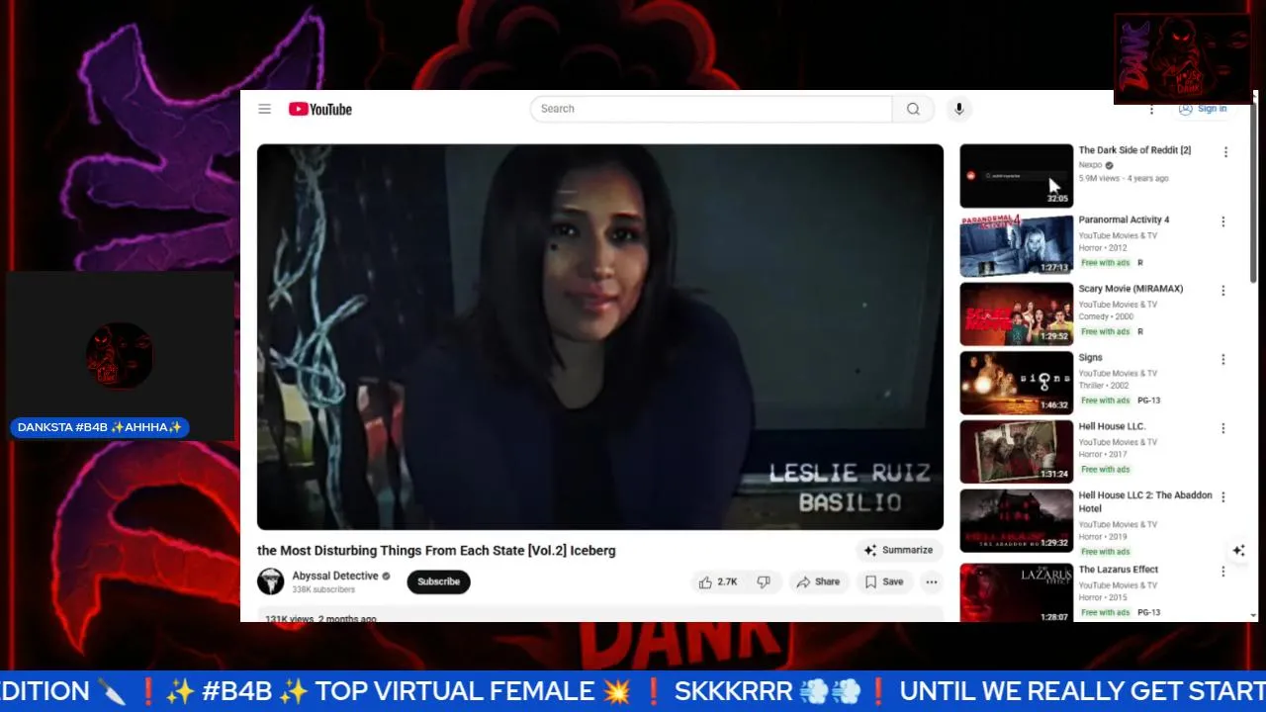1266x712 pixels.
Task: Go to the YouTube home logo
Action: point(320,109)
